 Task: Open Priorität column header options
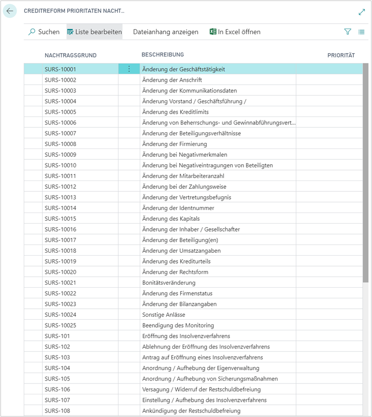coord(341,56)
